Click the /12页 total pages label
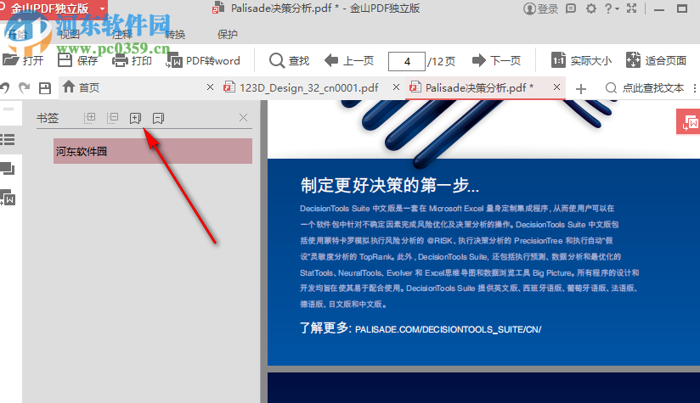Image resolution: width=700 pixels, height=403 pixels. [441, 61]
